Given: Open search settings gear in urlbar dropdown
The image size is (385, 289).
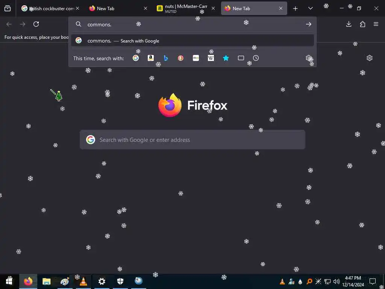Looking at the screenshot, I should click(x=309, y=58).
